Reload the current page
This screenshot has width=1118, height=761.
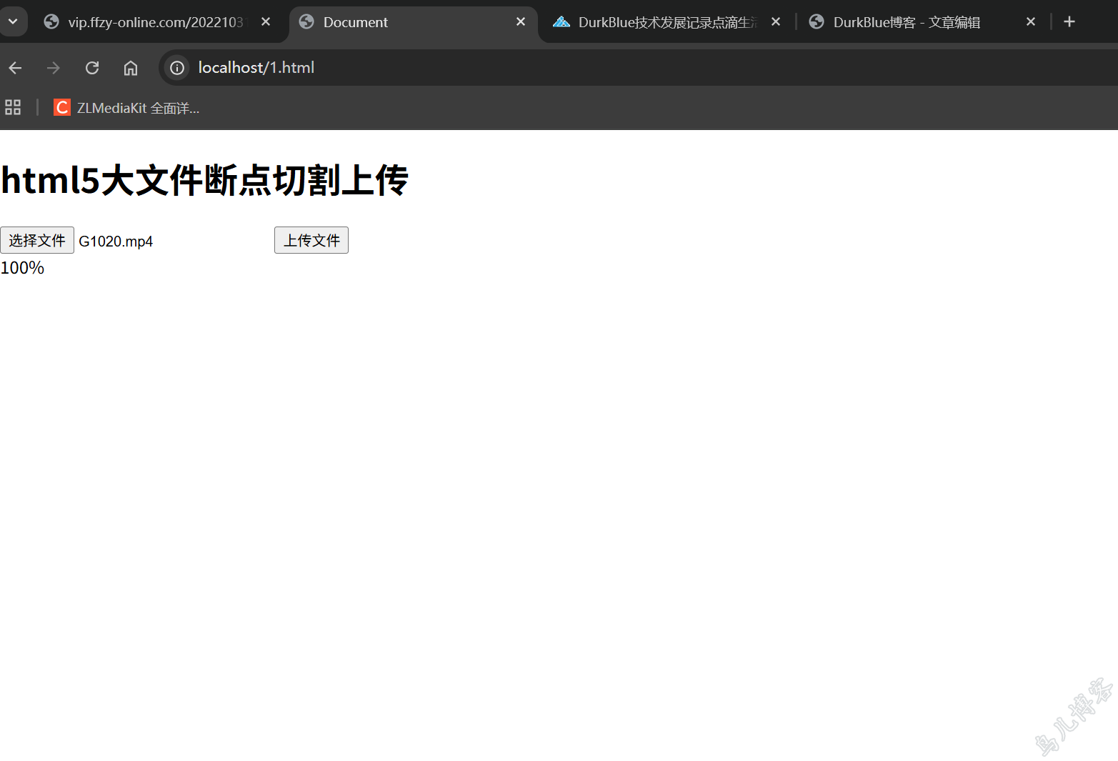click(91, 67)
